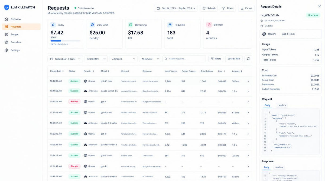
Task: Click the Protection Active status indicator
Action: 84,8
